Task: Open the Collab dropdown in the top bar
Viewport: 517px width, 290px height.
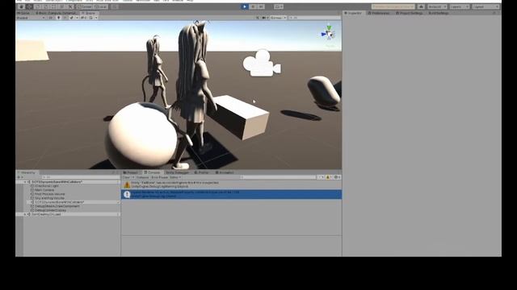Action: tap(393, 6)
